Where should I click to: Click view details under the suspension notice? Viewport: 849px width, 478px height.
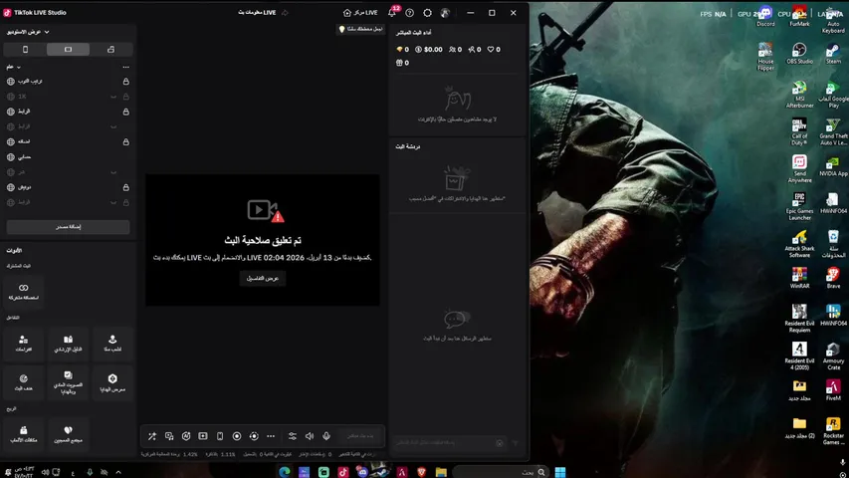[263, 278]
